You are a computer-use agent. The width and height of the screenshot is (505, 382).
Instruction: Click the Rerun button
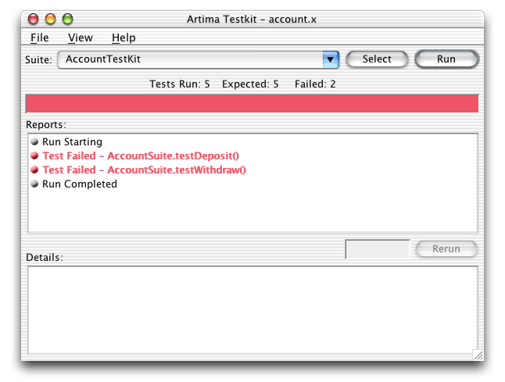[446, 248]
